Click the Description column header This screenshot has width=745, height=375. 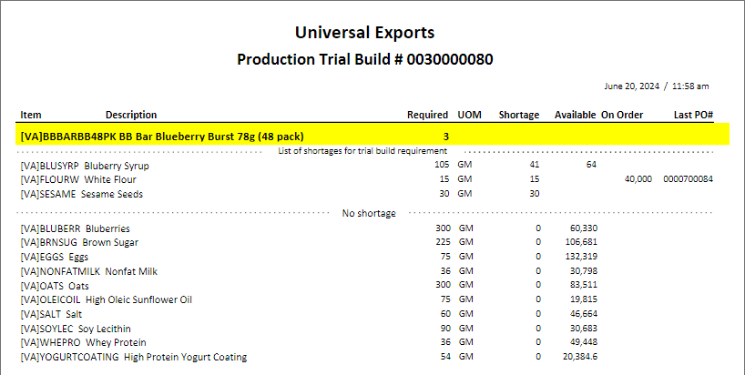pos(131,115)
